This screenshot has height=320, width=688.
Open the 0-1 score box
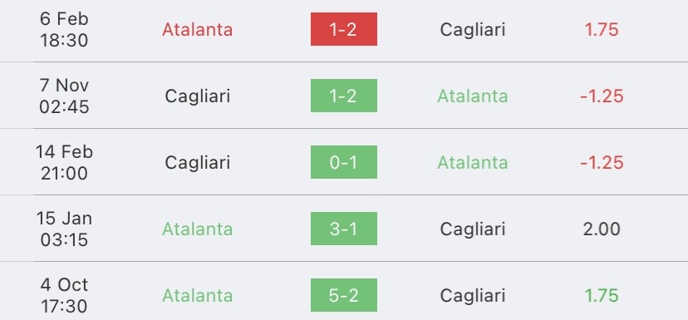[343, 162]
